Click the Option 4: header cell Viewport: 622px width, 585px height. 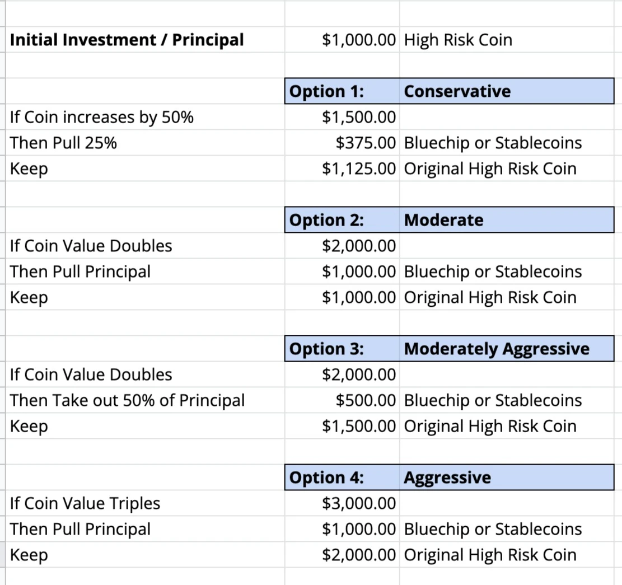tap(342, 477)
